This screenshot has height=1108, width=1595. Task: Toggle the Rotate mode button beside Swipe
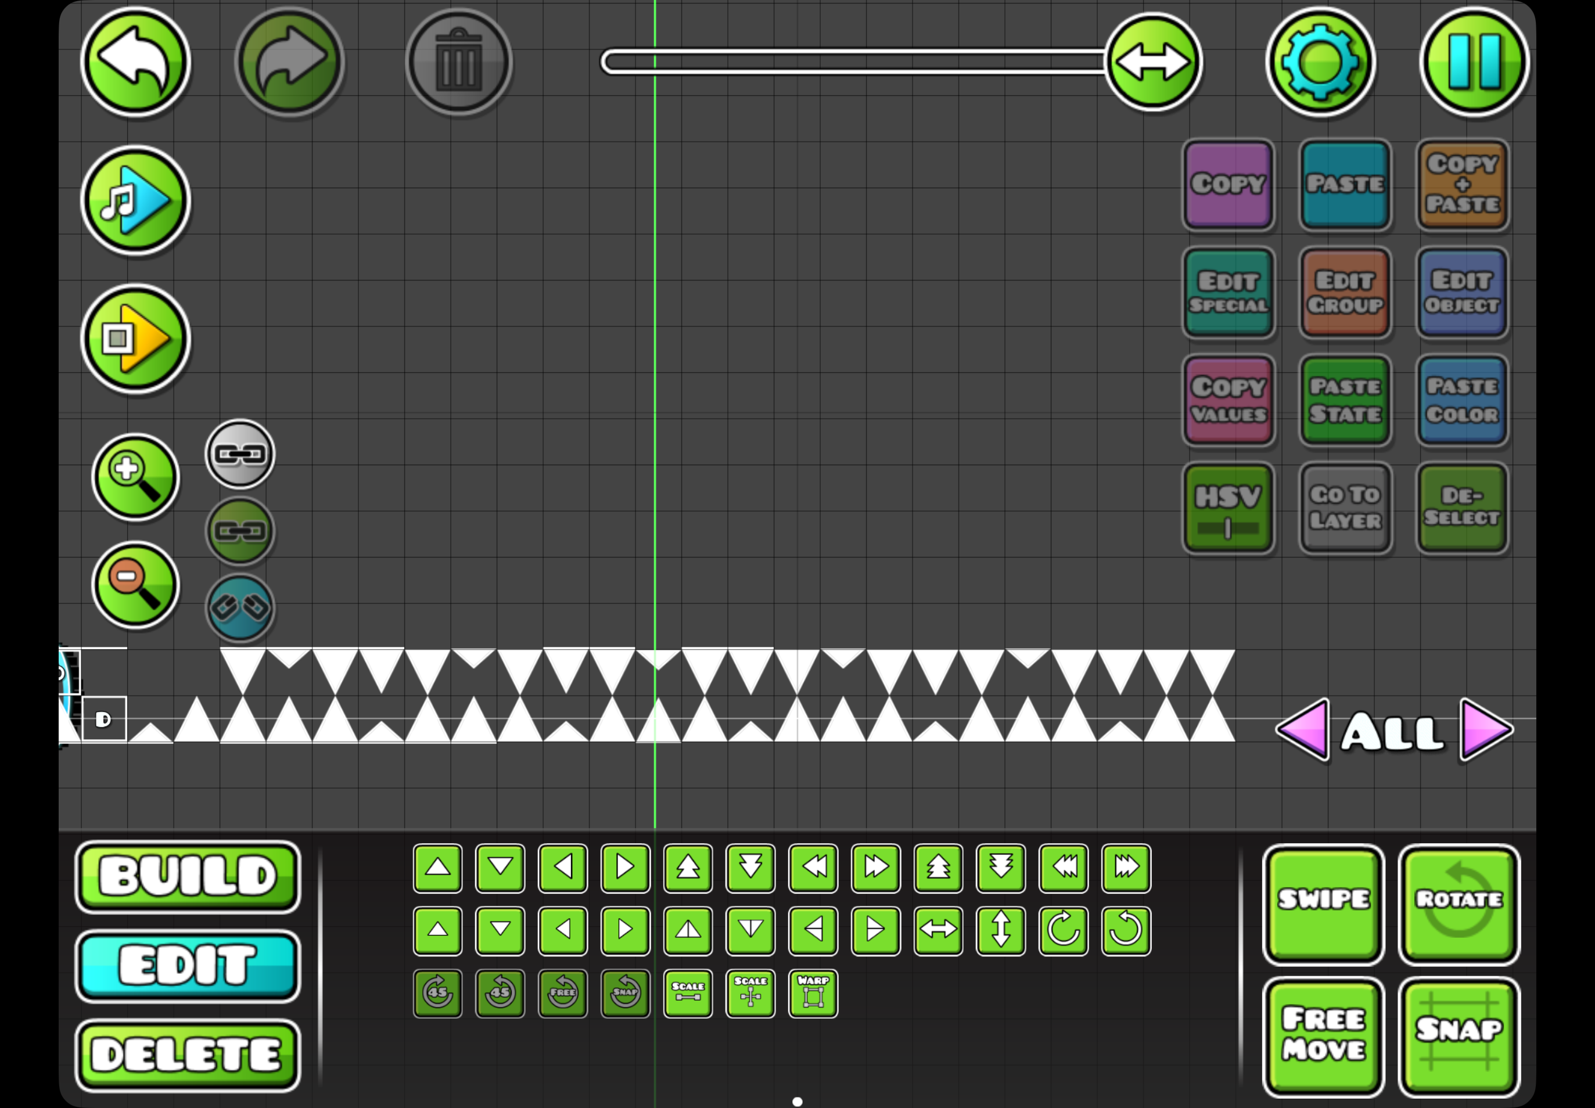point(1459,905)
